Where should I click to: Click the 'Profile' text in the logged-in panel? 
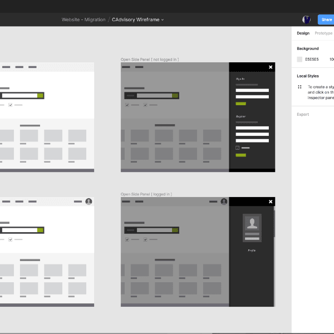[252, 250]
